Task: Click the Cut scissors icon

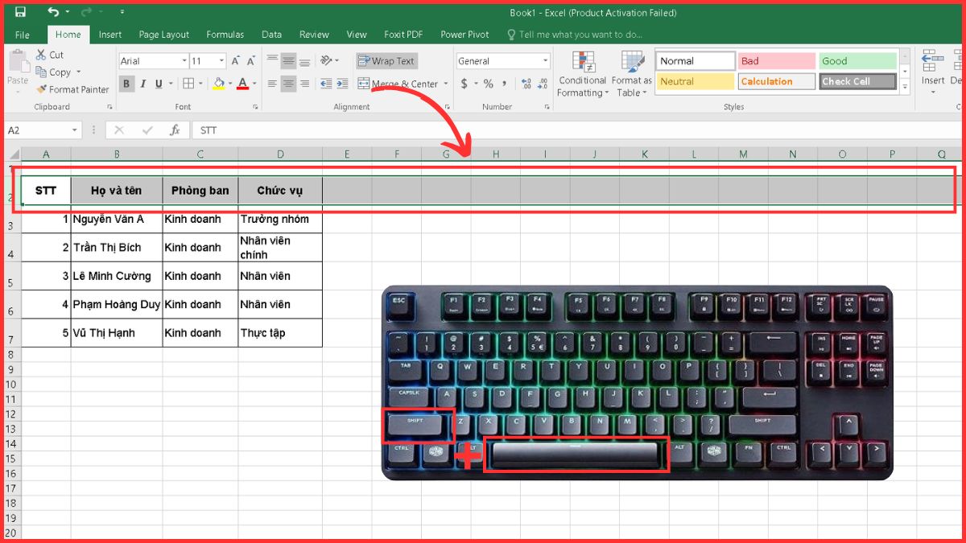Action: [x=41, y=55]
